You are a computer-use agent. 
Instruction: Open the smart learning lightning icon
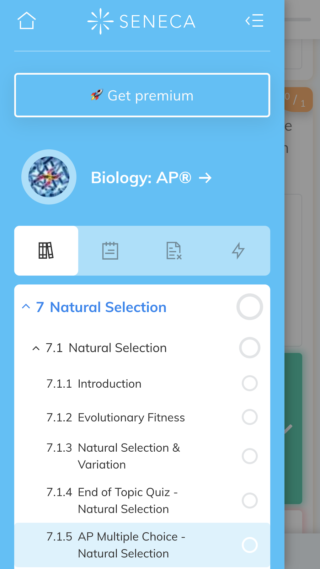coord(238,250)
